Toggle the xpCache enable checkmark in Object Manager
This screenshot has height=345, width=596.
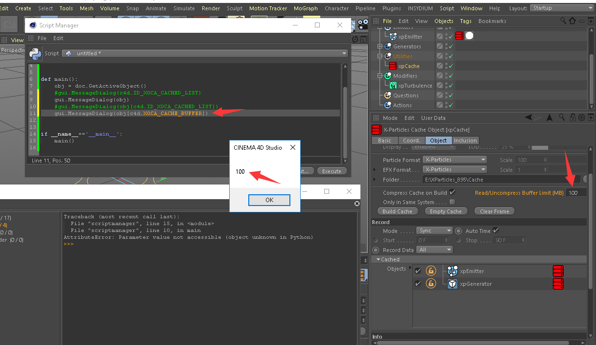coord(451,66)
